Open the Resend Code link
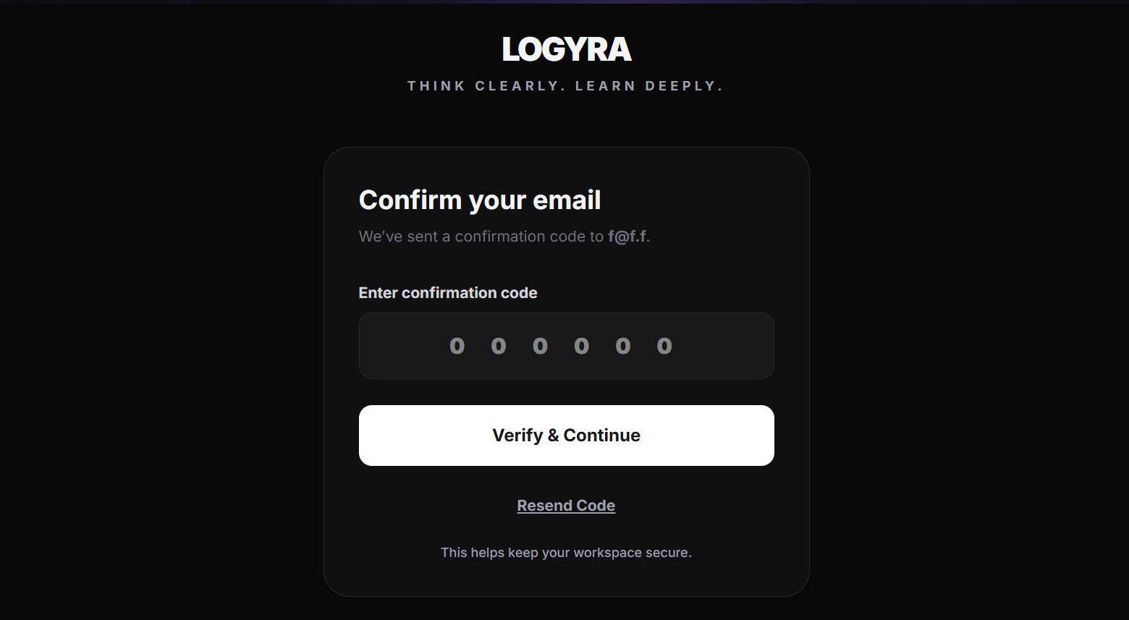 click(x=566, y=506)
